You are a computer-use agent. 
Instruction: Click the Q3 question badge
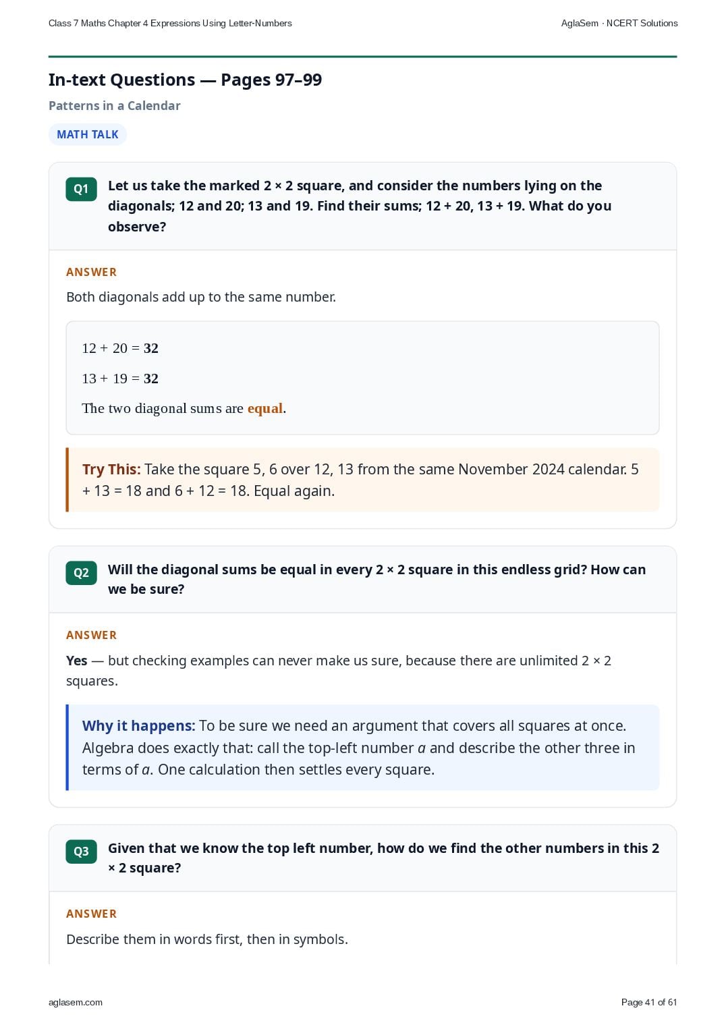[81, 852]
